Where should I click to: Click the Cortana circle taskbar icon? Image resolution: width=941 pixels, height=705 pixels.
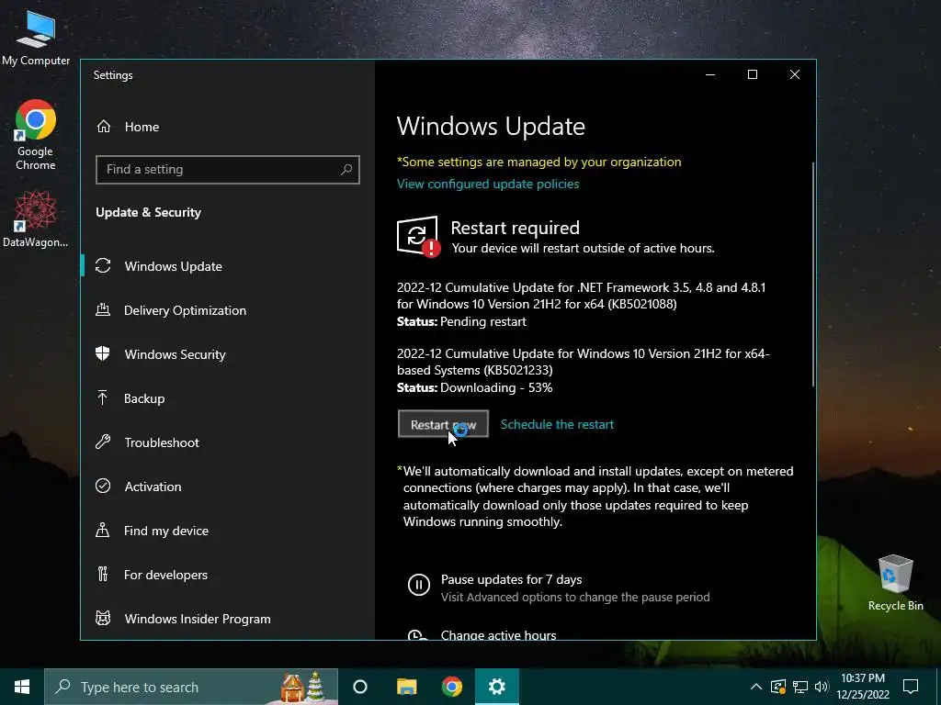coord(360,687)
